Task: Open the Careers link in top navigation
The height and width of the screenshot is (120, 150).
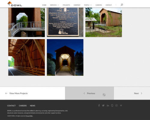Action: pyautogui.click(x=99, y=5)
